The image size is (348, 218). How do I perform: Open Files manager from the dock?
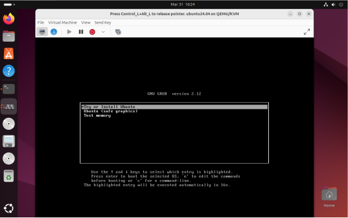click(8, 36)
